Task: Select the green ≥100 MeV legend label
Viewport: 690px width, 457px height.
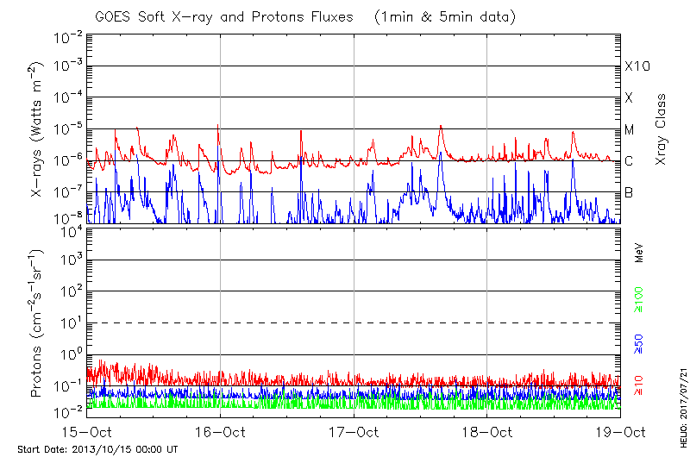Action: (639, 300)
